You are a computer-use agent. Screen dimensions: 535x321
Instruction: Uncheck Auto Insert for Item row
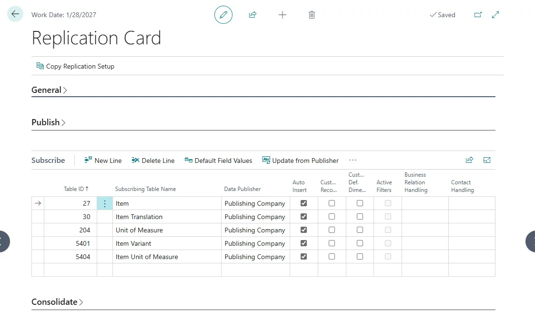pos(303,203)
